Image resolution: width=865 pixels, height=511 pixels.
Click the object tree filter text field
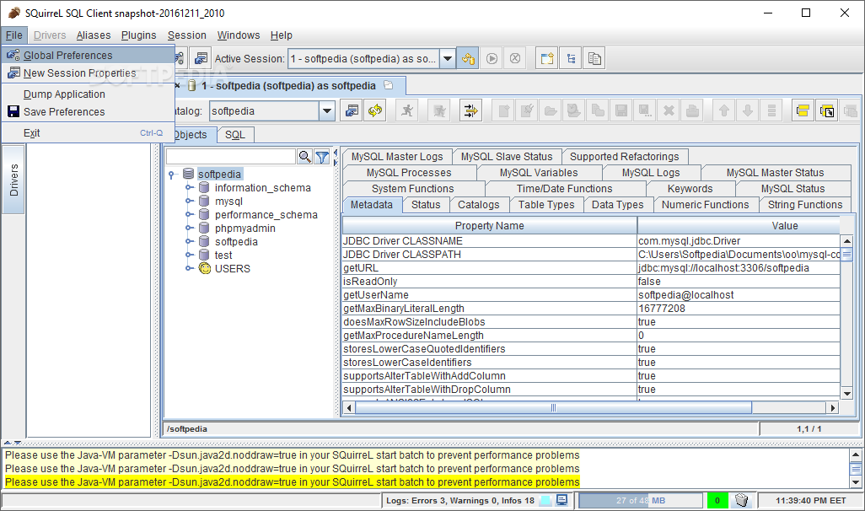coord(231,157)
